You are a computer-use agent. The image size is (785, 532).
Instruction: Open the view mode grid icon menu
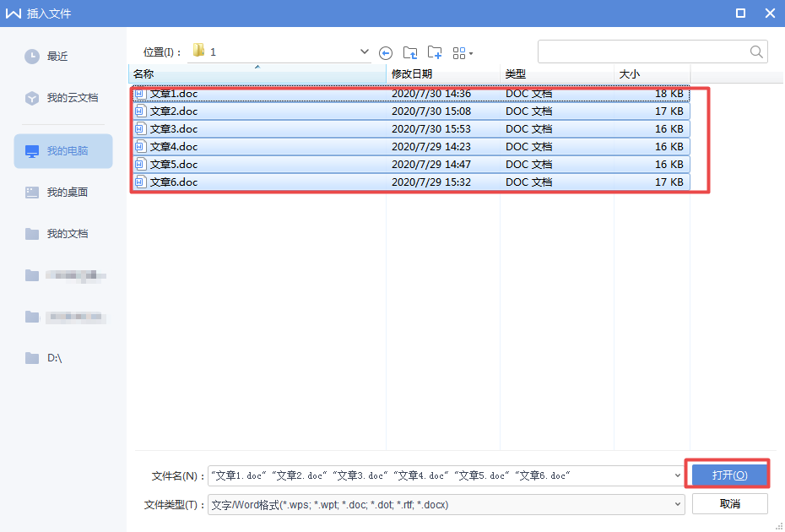coord(462,52)
